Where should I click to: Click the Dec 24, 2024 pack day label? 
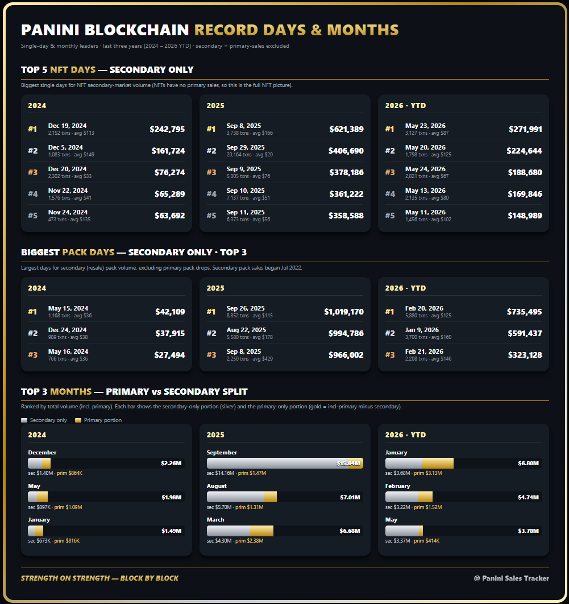[x=68, y=330]
